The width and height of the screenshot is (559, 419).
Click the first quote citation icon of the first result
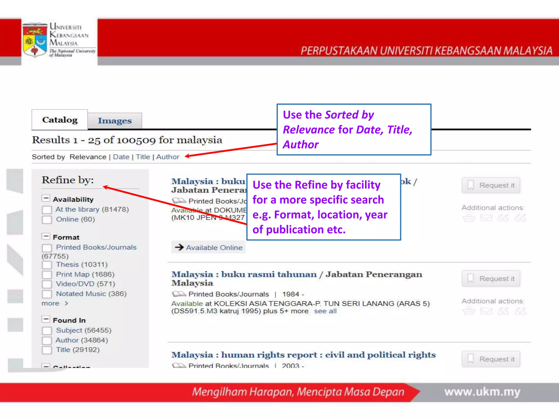[503, 218]
